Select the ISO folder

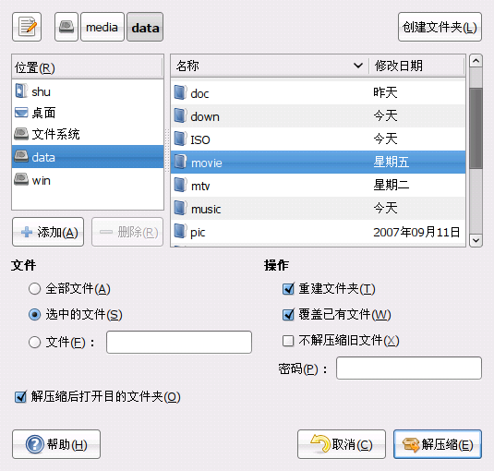click(318, 139)
